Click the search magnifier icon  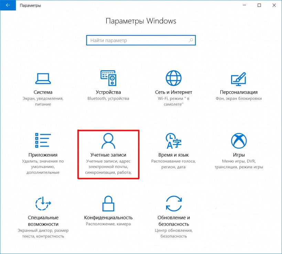(x=191, y=40)
